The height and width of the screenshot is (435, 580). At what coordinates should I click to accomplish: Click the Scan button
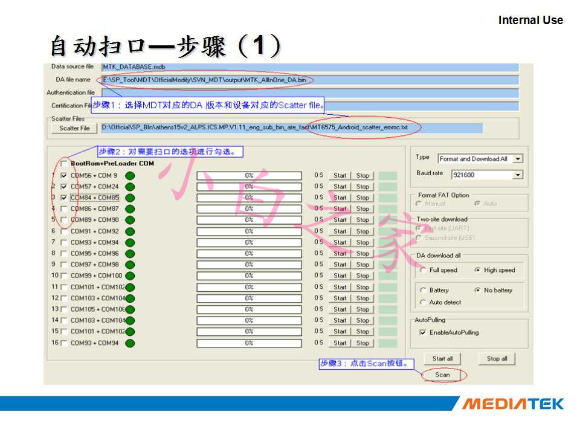pos(442,375)
